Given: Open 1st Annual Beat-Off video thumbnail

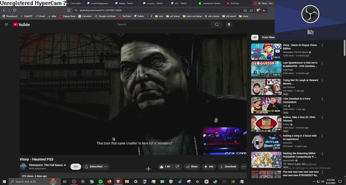Looking at the screenshot, I should click(x=266, y=142).
